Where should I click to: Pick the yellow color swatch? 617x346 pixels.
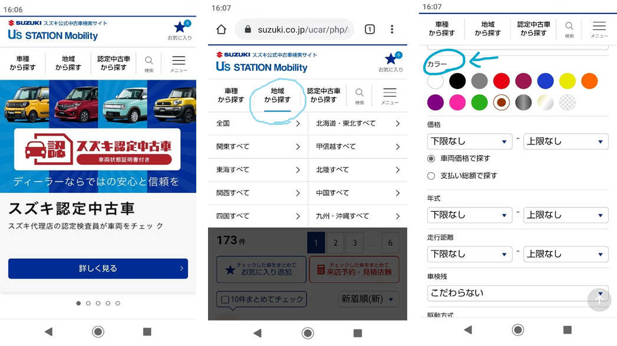pos(567,81)
